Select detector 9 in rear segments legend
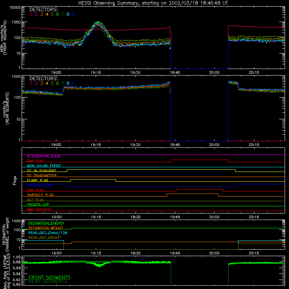 pyautogui.click(x=73, y=83)
